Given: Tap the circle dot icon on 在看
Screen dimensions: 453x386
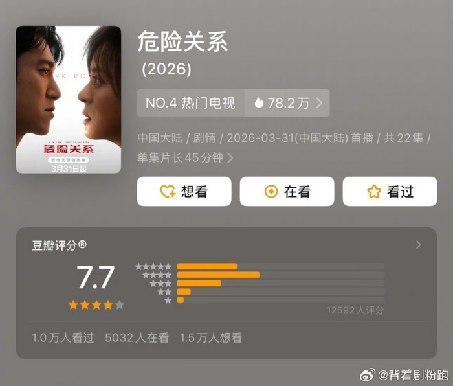Looking at the screenshot, I should [x=271, y=192].
